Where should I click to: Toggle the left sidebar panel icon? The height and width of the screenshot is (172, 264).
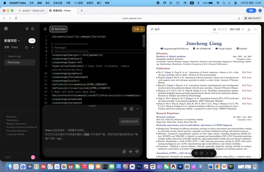click(33, 29)
